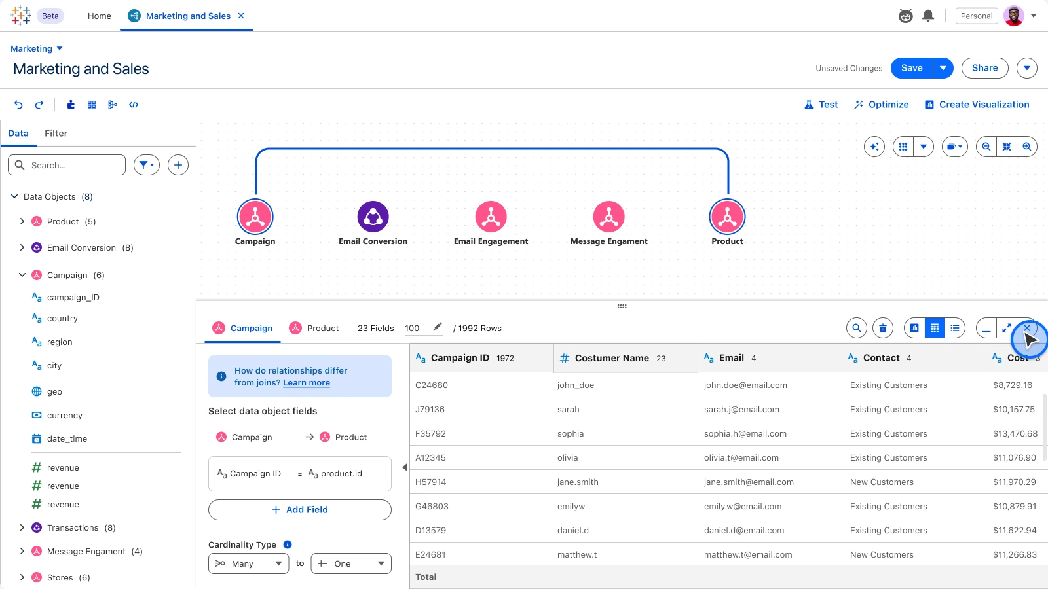The image size is (1048, 589).
Task: Expand the Product data object
Action: (22, 221)
